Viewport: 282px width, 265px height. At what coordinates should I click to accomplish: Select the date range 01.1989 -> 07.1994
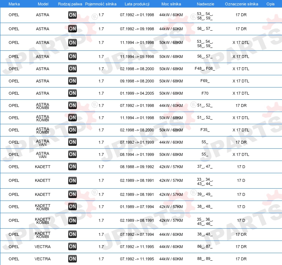(x=137, y=207)
